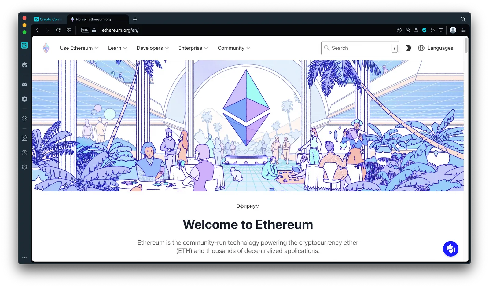Open sidebar settings gear icon
This screenshot has height=288, width=489.
click(24, 167)
